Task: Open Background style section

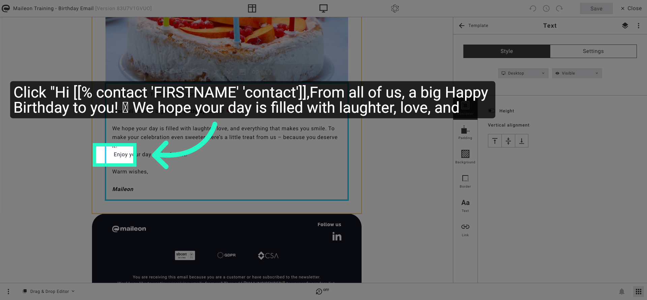Action: click(465, 157)
